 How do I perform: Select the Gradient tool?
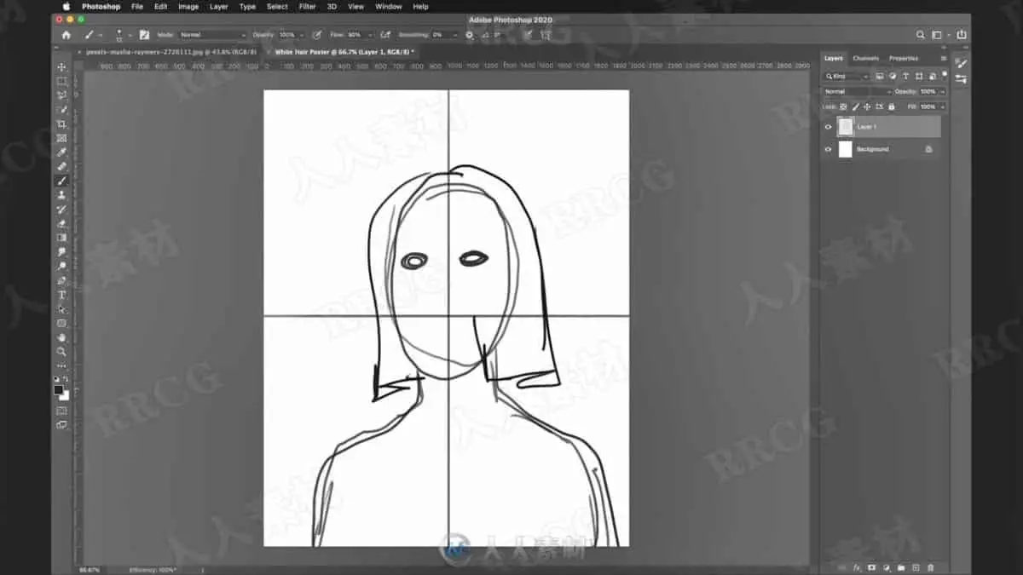pyautogui.click(x=61, y=238)
